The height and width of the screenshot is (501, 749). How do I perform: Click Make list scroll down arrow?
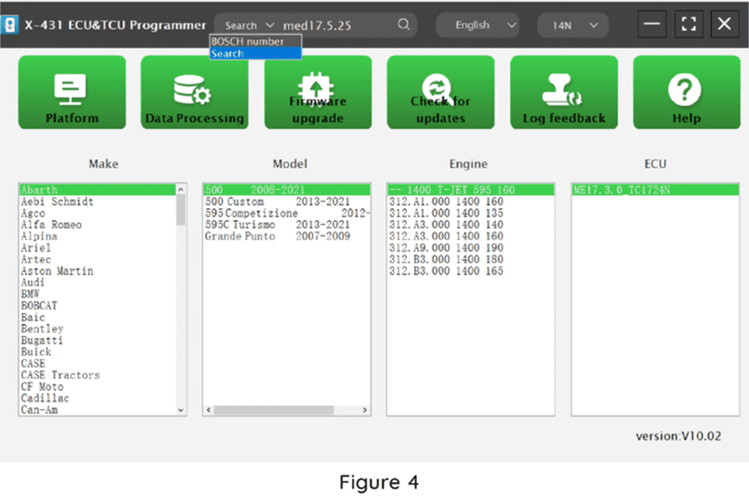(181, 411)
